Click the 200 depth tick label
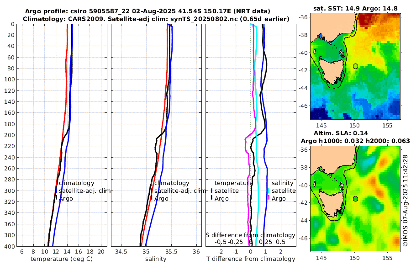Image resolution: width=411 pixels, height=265 pixels. (10, 135)
